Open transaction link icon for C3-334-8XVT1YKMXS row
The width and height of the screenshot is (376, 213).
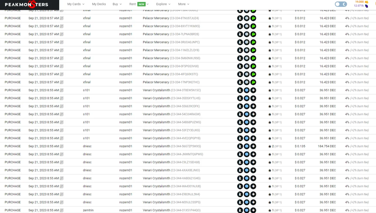62,26
